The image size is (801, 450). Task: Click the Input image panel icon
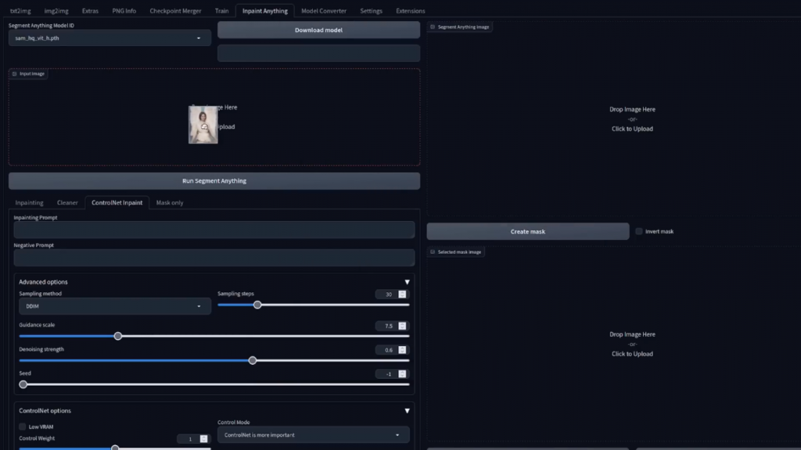click(14, 74)
